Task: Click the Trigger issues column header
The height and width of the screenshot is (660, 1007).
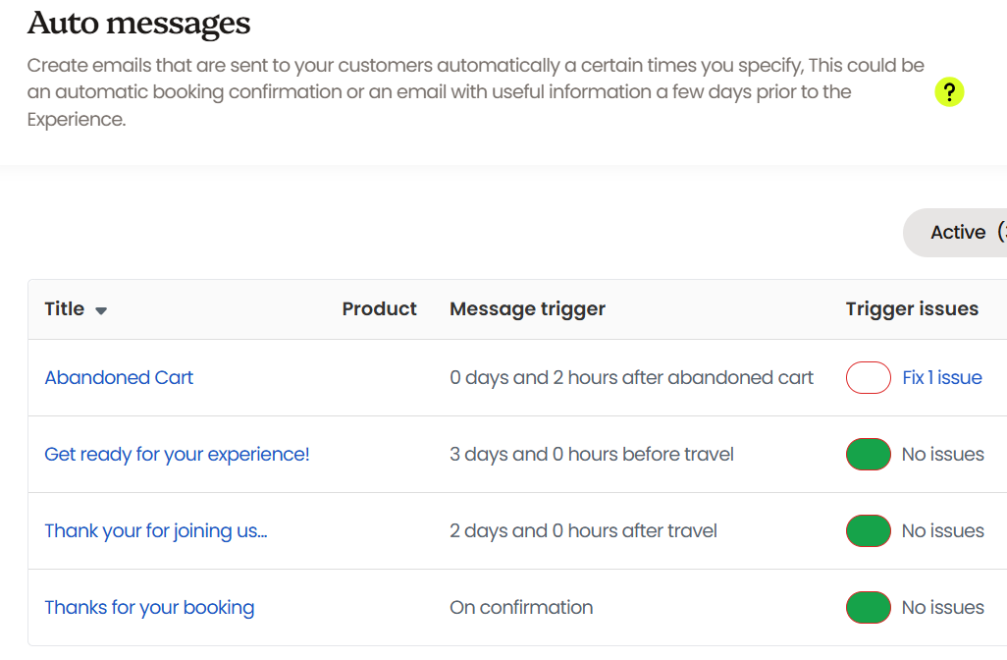Action: point(912,309)
